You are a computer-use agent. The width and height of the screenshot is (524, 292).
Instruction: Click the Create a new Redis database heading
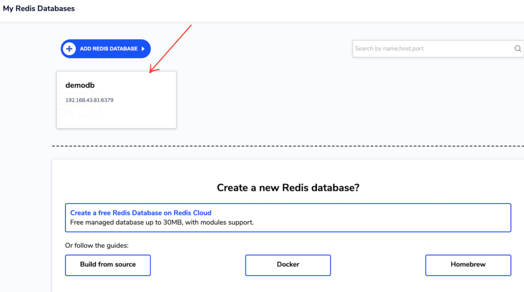pos(288,188)
